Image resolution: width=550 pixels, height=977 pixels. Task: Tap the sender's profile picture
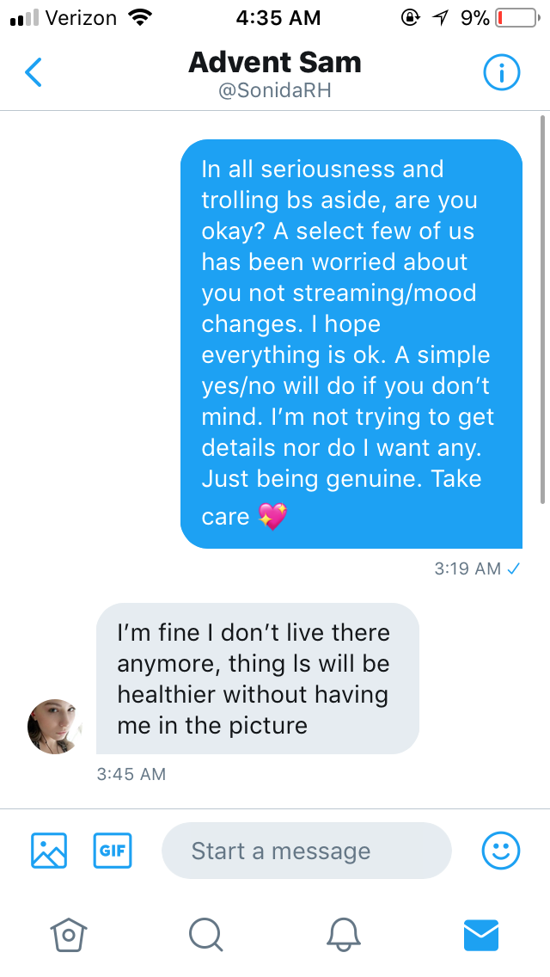54,726
